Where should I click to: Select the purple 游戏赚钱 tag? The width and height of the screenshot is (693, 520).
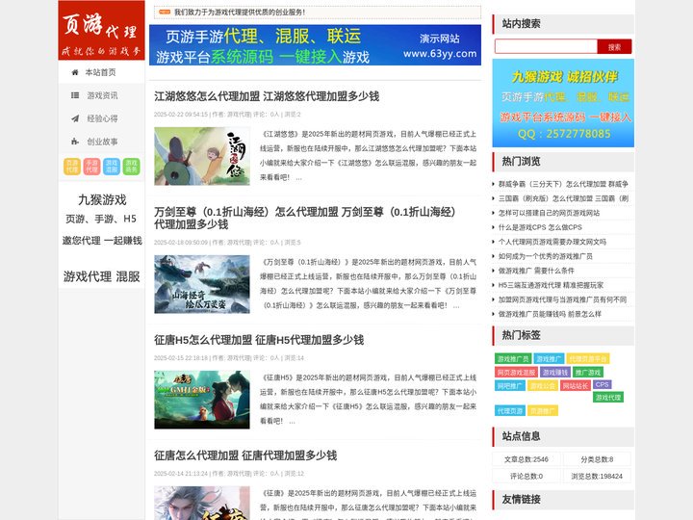click(555, 373)
